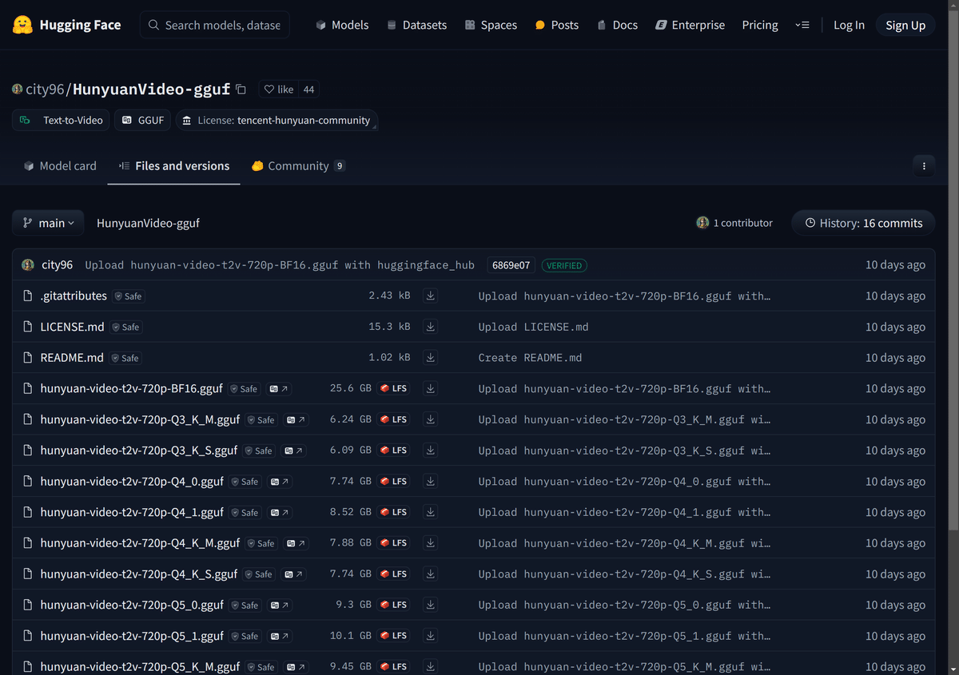
Task: Click the Sign Up button
Action: pos(905,25)
